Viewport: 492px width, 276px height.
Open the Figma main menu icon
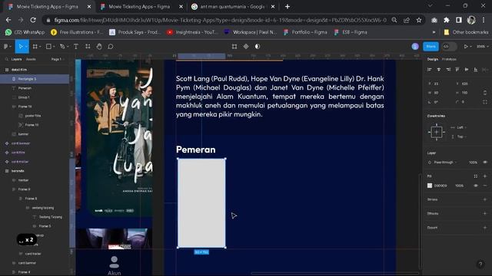click(6, 47)
